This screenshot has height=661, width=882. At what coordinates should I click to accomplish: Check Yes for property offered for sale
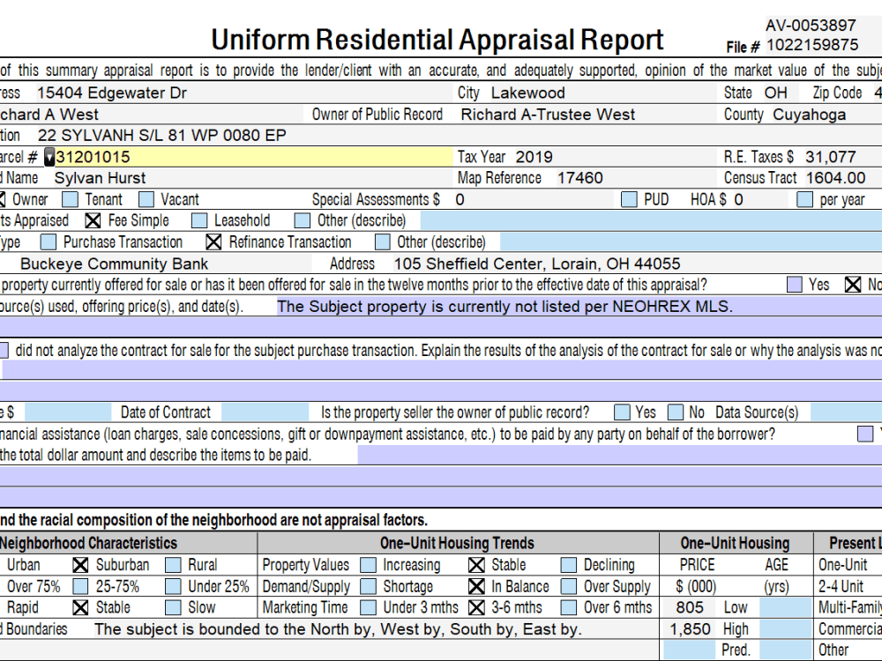click(x=795, y=285)
